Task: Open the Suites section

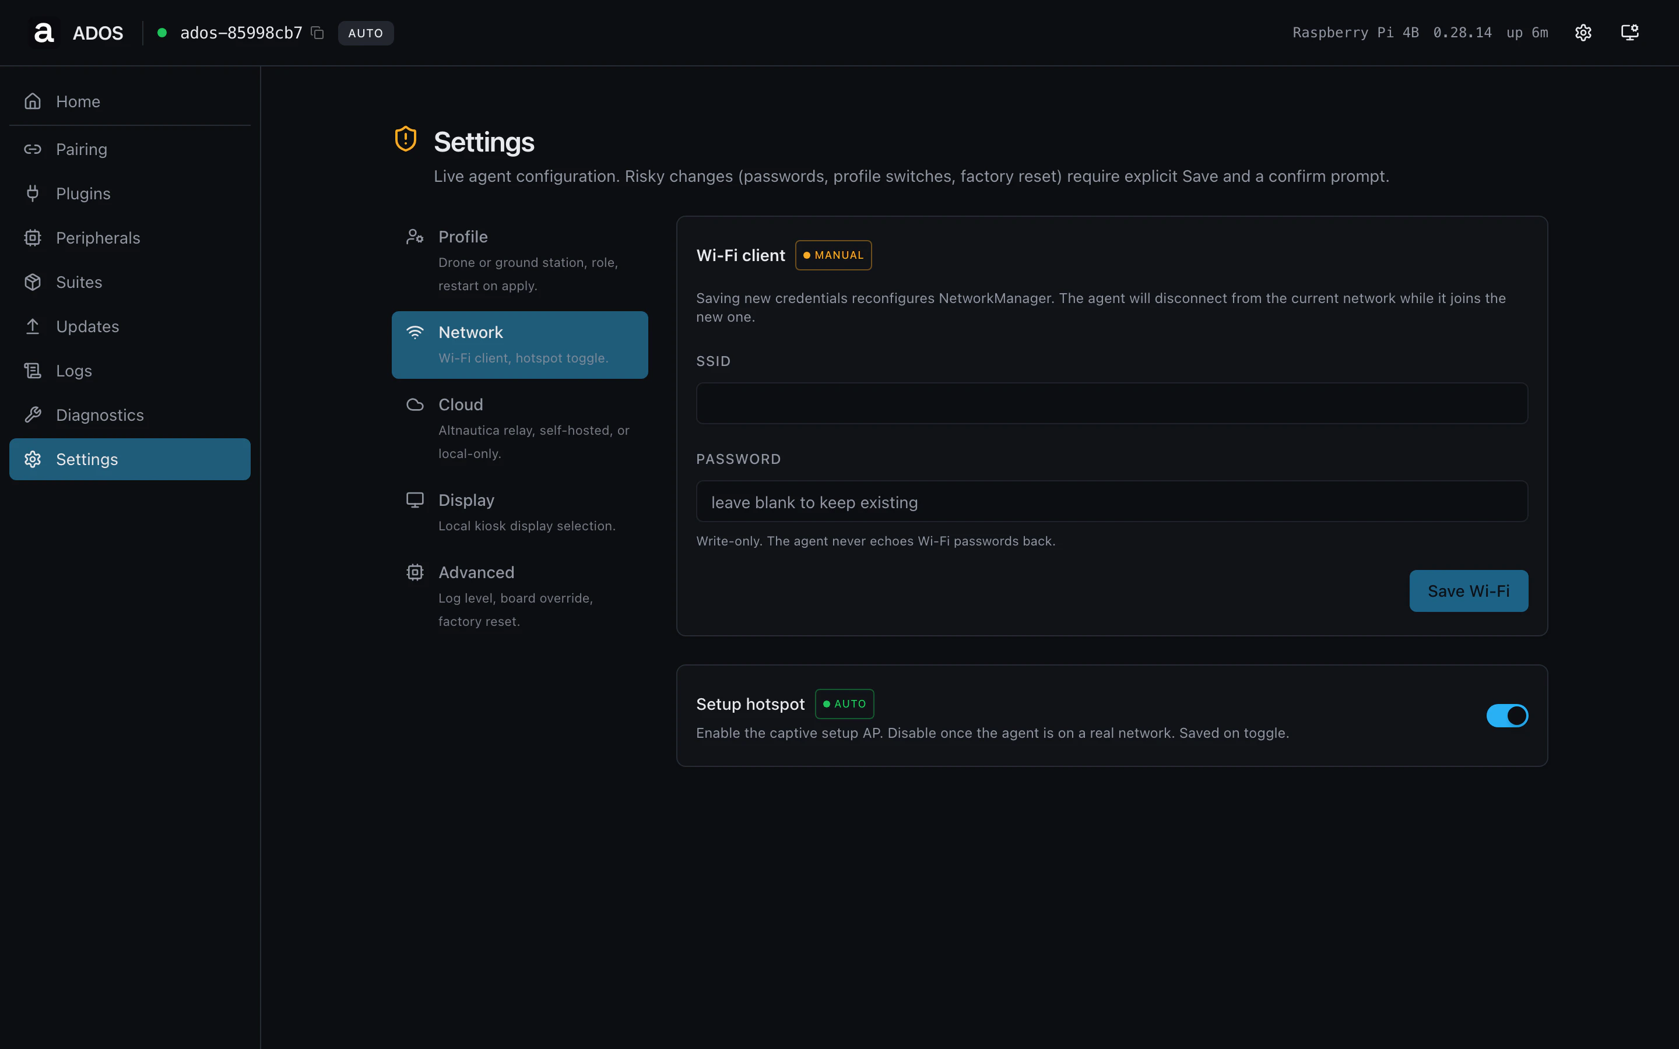Action: click(130, 283)
